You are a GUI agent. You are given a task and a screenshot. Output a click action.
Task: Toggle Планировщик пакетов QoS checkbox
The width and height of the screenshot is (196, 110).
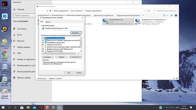tap(43, 42)
